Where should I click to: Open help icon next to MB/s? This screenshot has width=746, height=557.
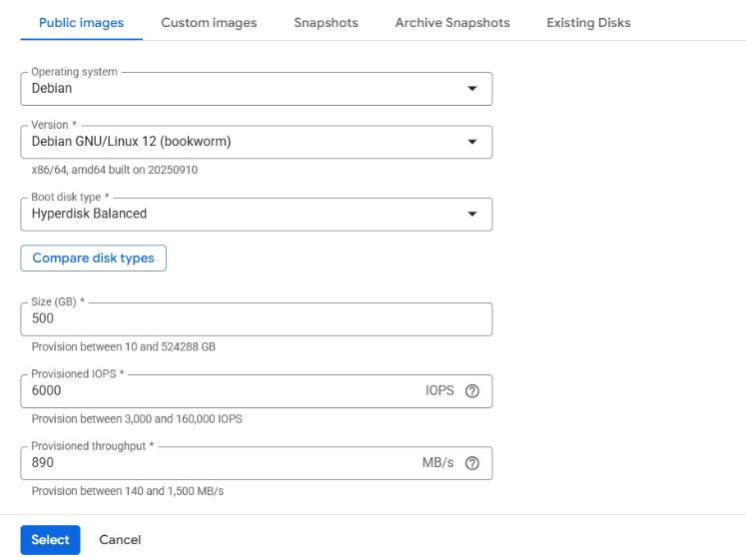[x=472, y=464]
